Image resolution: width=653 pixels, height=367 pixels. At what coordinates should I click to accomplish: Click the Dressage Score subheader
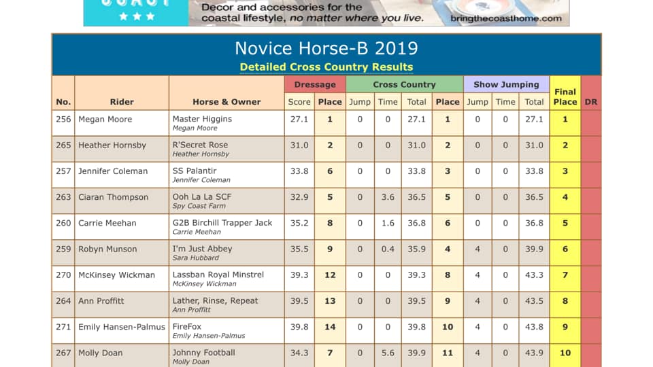[299, 102]
